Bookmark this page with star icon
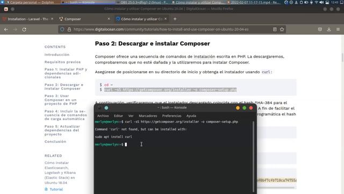This screenshot has width=344, height=194. coord(282,29)
